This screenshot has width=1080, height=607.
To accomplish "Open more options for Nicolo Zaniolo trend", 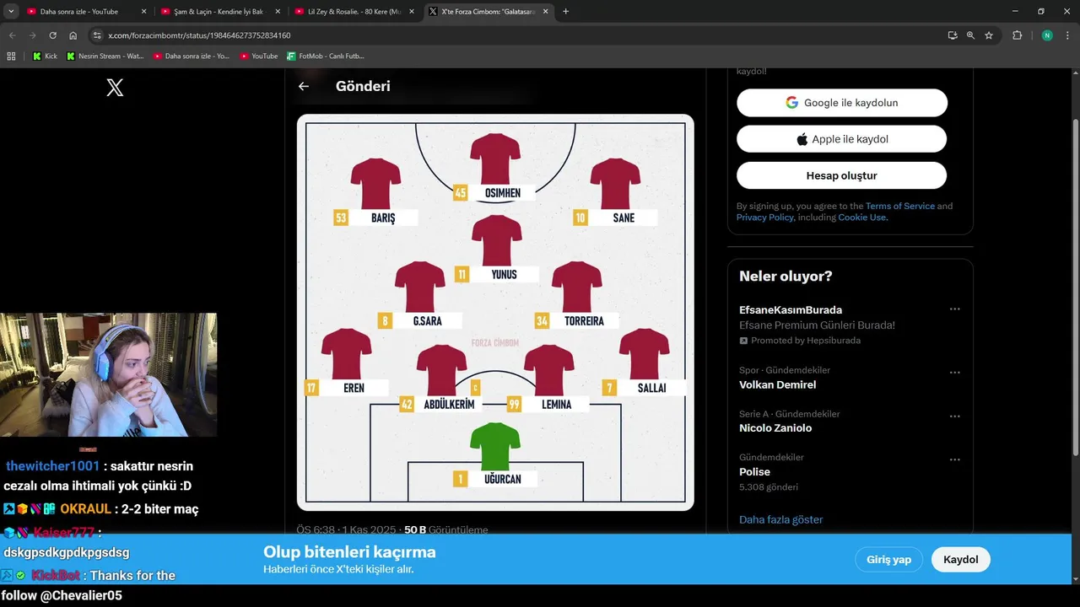I will coord(955,416).
